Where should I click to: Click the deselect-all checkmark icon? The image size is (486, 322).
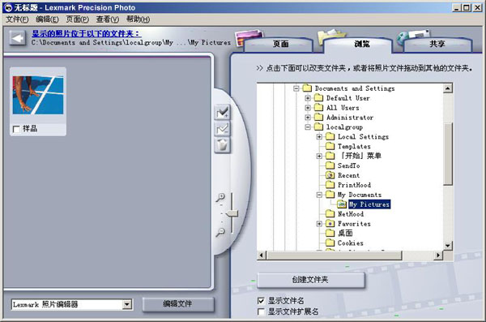222,129
